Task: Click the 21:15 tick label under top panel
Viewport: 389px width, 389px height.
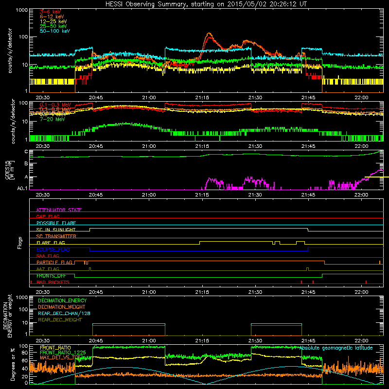Action: 202,98
